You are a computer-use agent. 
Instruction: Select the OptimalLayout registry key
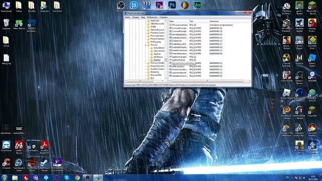tap(157, 30)
